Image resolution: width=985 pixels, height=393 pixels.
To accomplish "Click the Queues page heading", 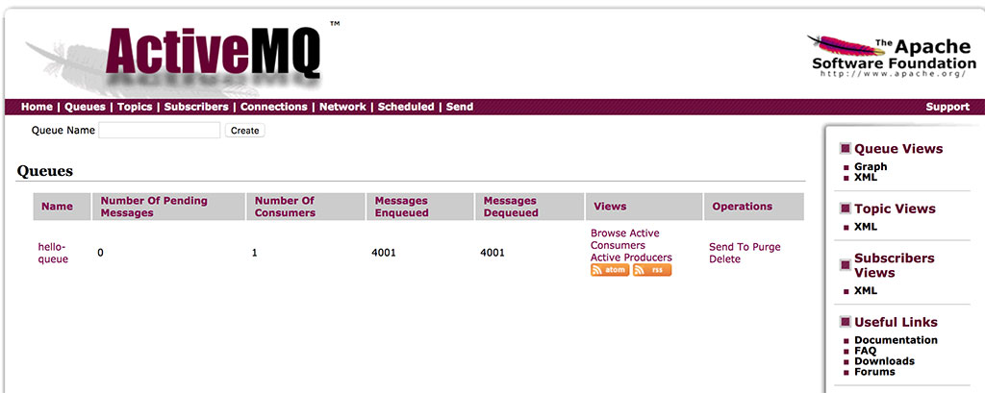I will tap(44, 171).
